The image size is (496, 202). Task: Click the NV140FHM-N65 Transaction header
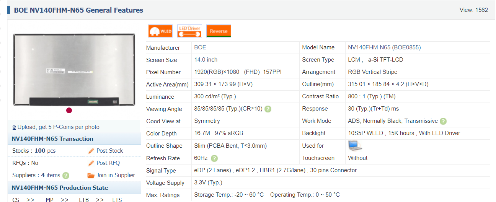pos(52,139)
